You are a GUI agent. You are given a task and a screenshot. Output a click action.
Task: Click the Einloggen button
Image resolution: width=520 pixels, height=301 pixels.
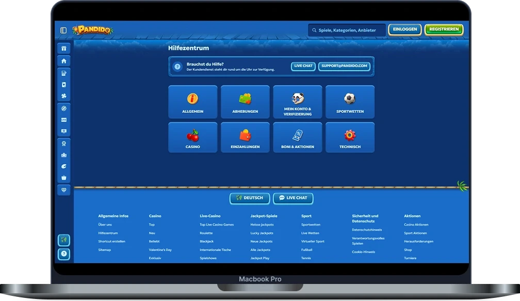405,29
